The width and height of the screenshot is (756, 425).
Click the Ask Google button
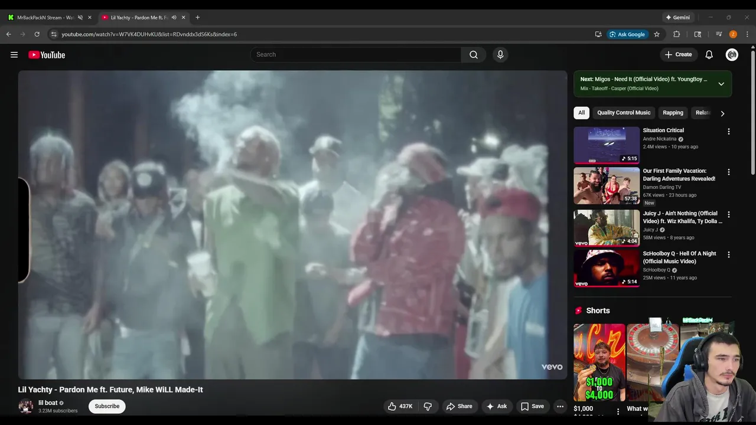pos(627,34)
